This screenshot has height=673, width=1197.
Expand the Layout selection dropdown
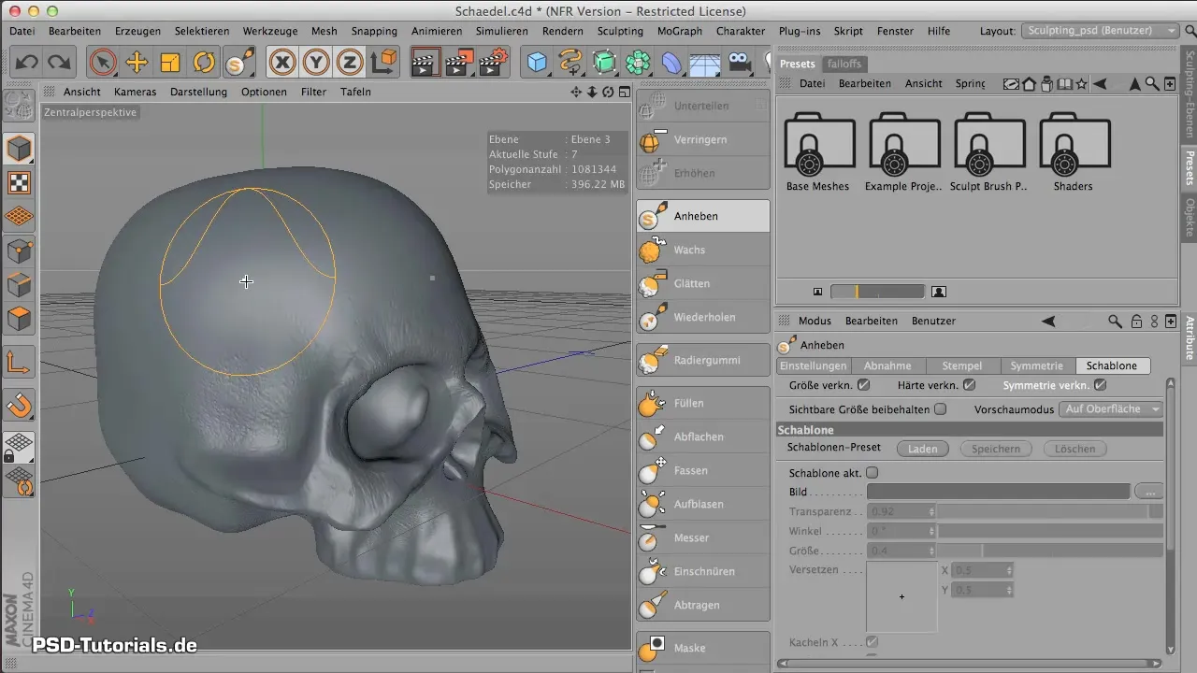(x=1100, y=31)
